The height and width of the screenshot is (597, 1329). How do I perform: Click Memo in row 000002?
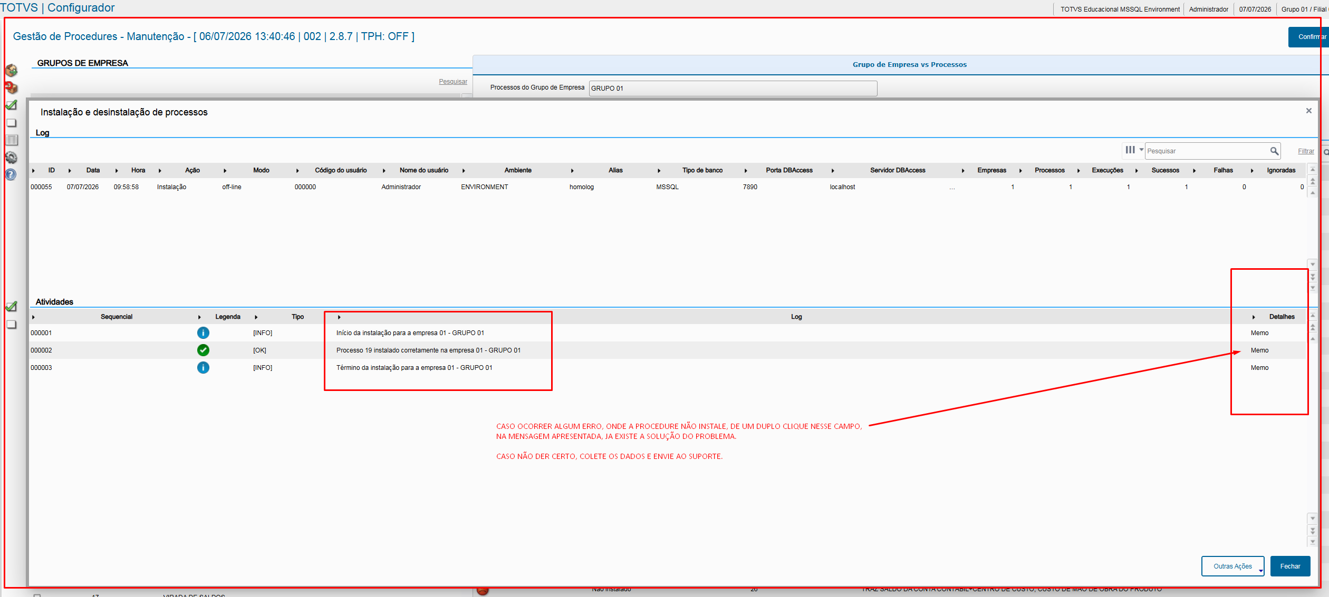pos(1259,350)
